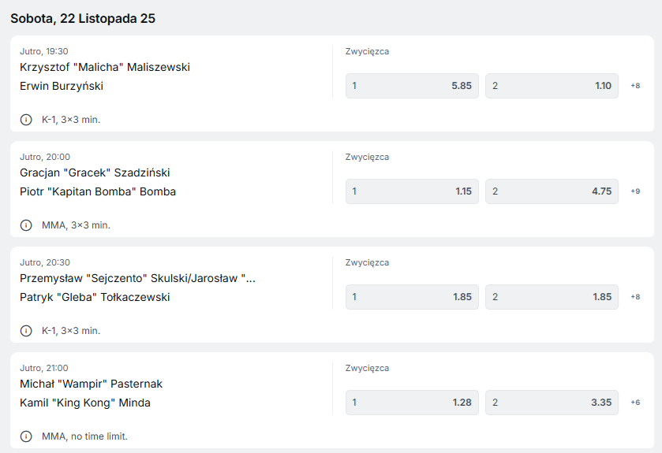This screenshot has width=662, height=453.
Task: Open Kamil "King Kong" Minda fight page
Action: pyautogui.click(x=85, y=403)
